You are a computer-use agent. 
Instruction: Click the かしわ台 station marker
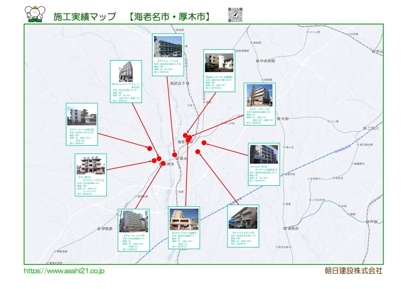click(x=222, y=123)
